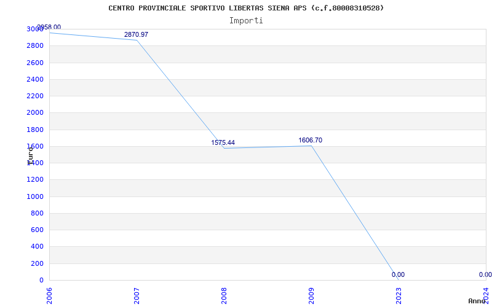Click the 0 y-axis value
The width and height of the screenshot is (492, 307).
41,280
